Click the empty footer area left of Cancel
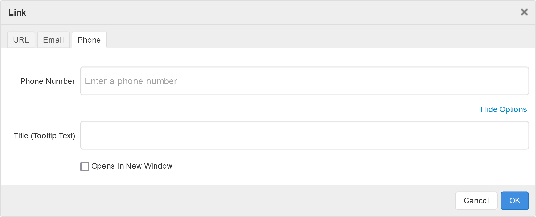The width and height of the screenshot is (536, 217). click(x=228, y=201)
